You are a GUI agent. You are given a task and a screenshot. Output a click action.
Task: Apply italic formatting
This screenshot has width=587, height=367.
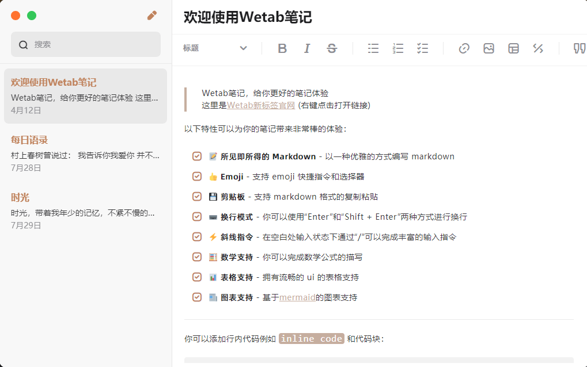click(307, 48)
